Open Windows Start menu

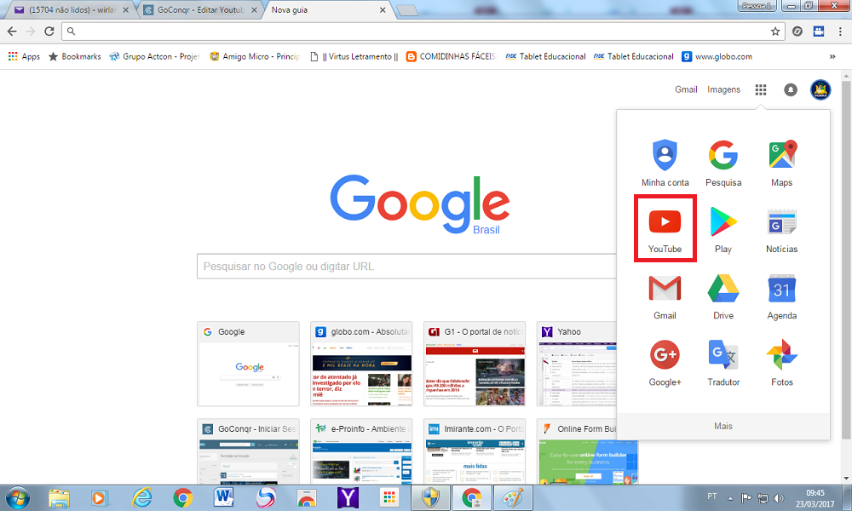[17, 498]
